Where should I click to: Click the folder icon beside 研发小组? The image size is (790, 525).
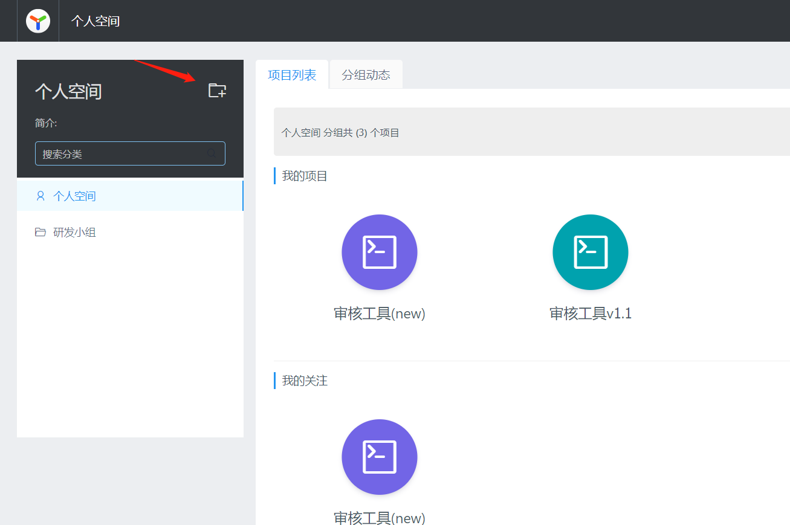[x=40, y=231]
